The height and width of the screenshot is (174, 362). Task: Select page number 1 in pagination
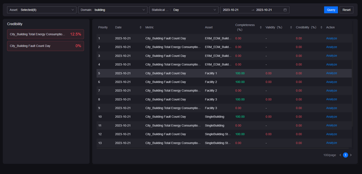pyautogui.click(x=345, y=155)
